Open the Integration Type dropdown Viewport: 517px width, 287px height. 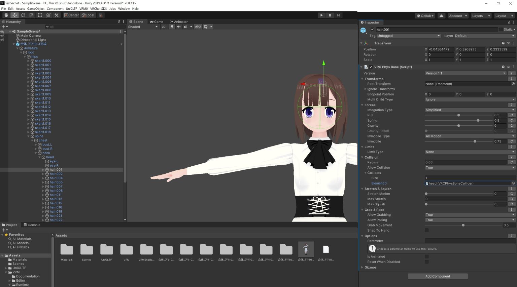pyautogui.click(x=470, y=110)
